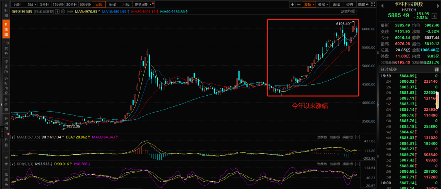Click the zoom-out minus icon in chart toolbar
Image resolution: width=441 pixels, height=189 pixels.
[299, 4]
